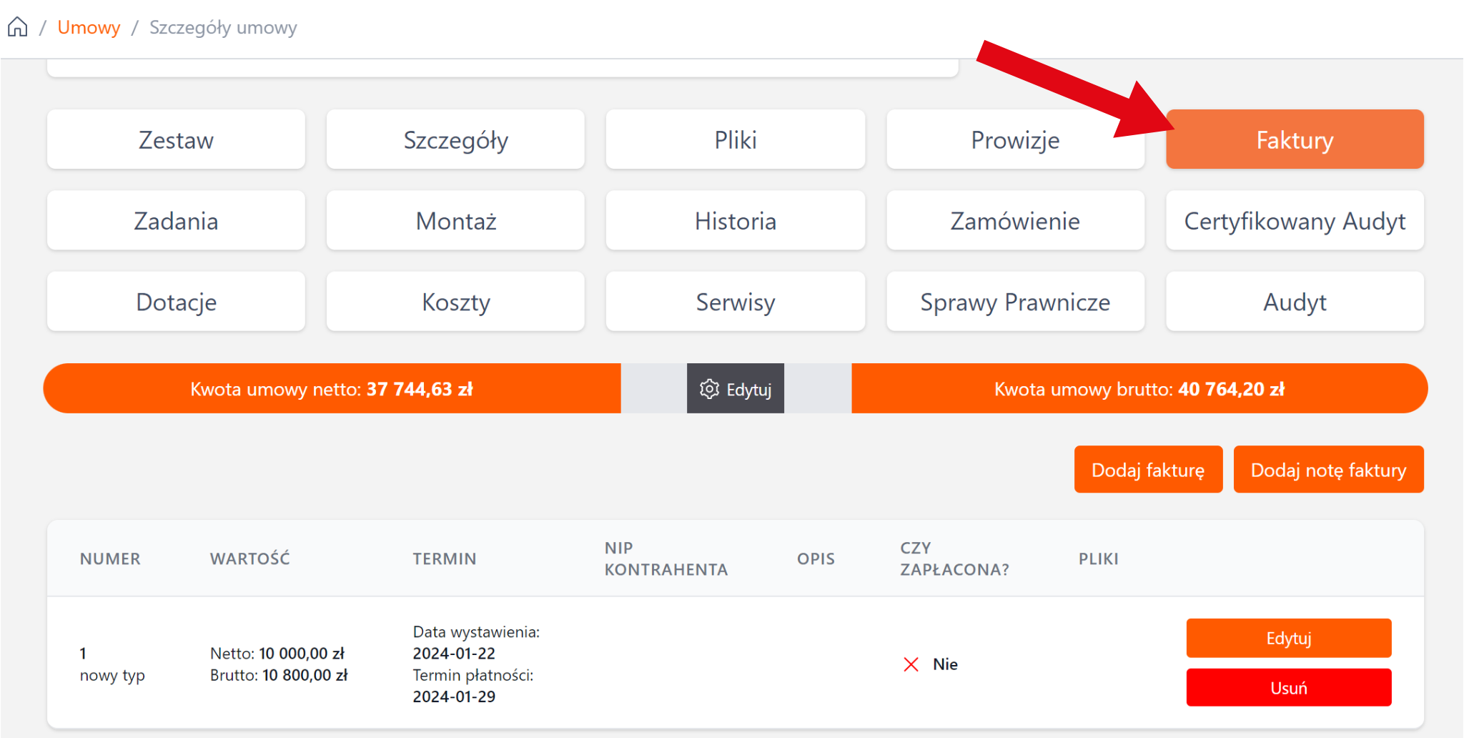Go to Sprawy Prawnicze tab

[x=1014, y=301]
